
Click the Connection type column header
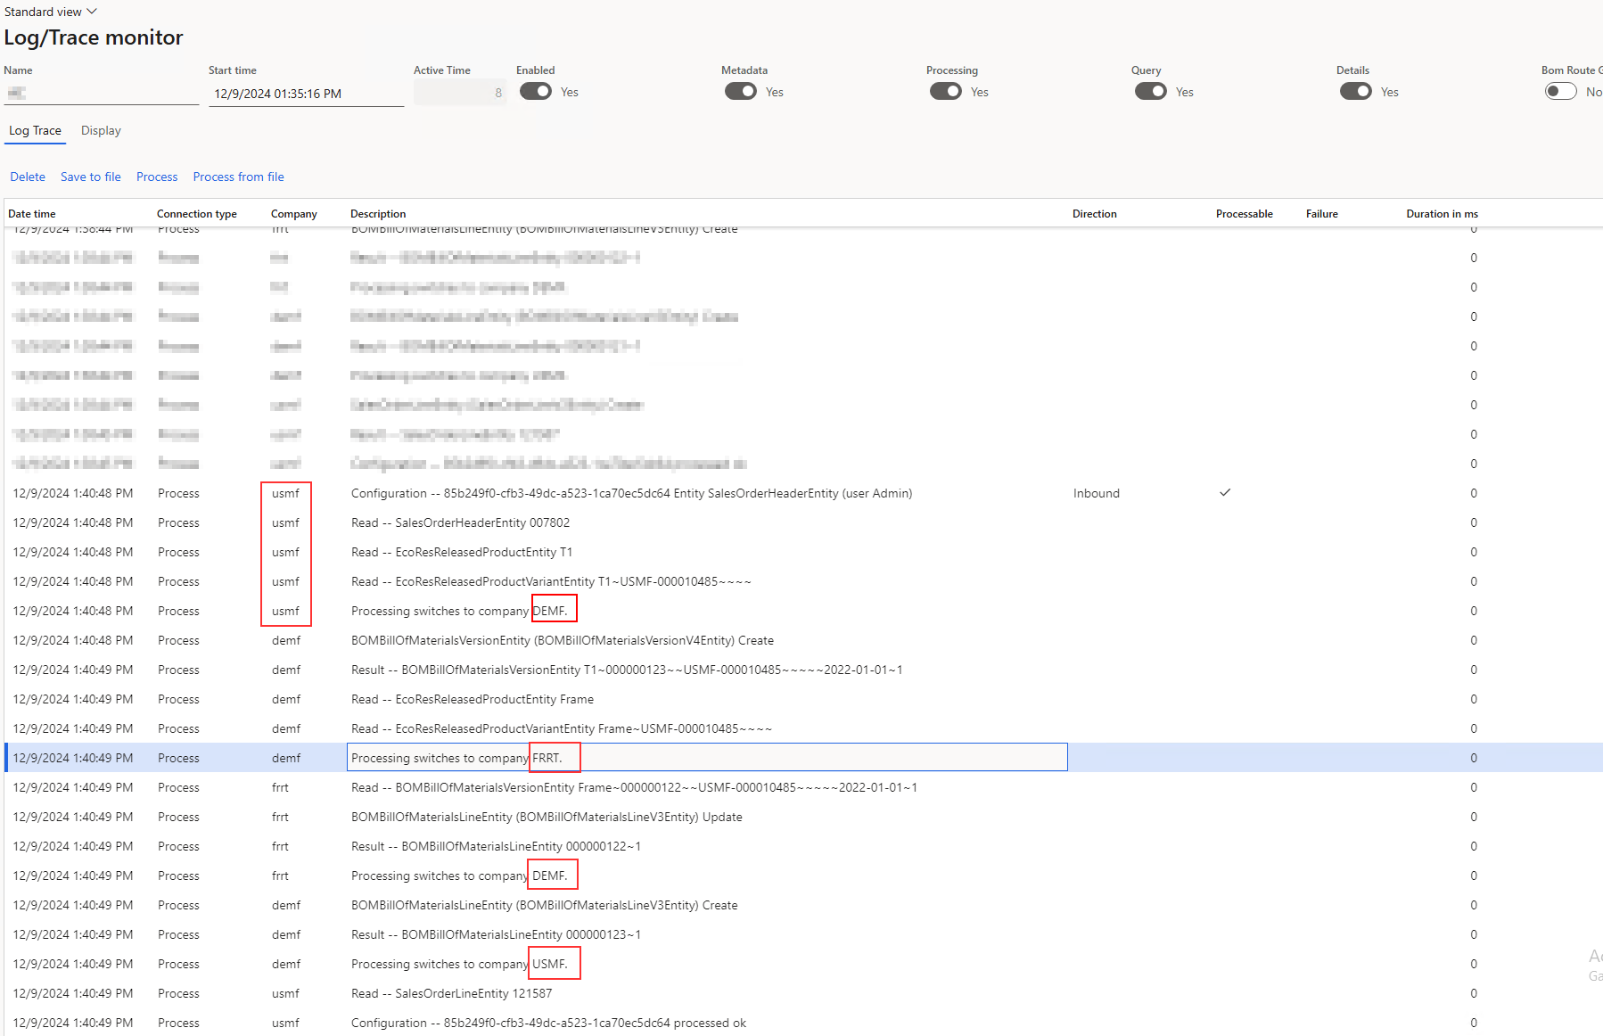197,214
